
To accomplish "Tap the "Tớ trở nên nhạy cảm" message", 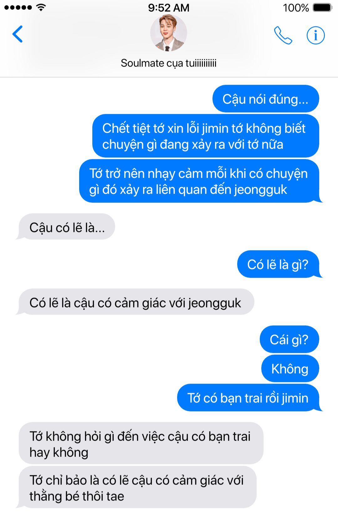I will point(201,181).
